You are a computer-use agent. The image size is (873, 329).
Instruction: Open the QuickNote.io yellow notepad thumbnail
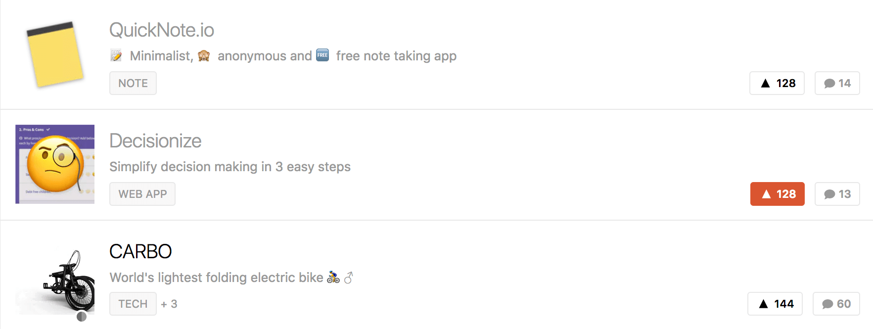[55, 54]
